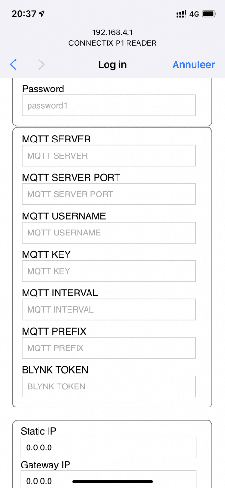Select the MQTT SERVER PORT field
This screenshot has width=225, height=488.
point(109,194)
